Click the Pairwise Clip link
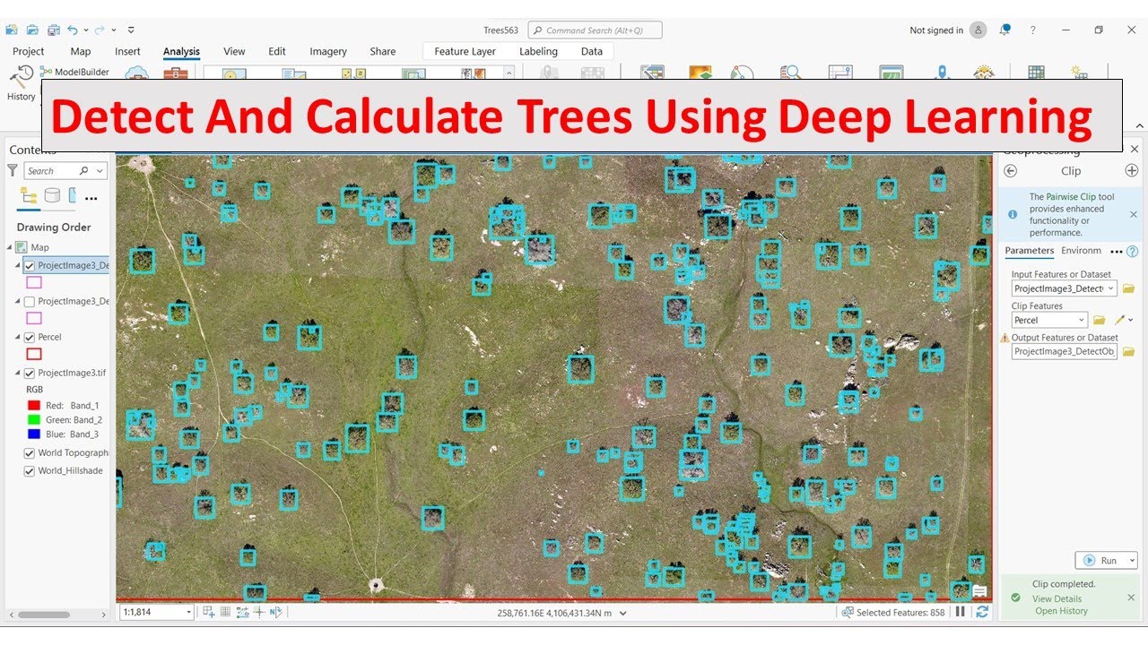1148x645 pixels. coord(1071,197)
